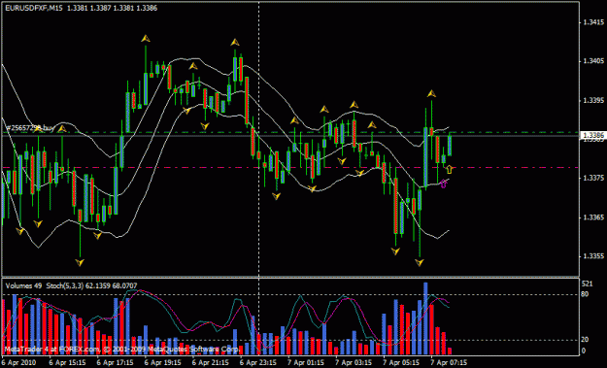Click the 1.3415 price scale label
Image resolution: width=607 pixels, height=368 pixels.
593,22
